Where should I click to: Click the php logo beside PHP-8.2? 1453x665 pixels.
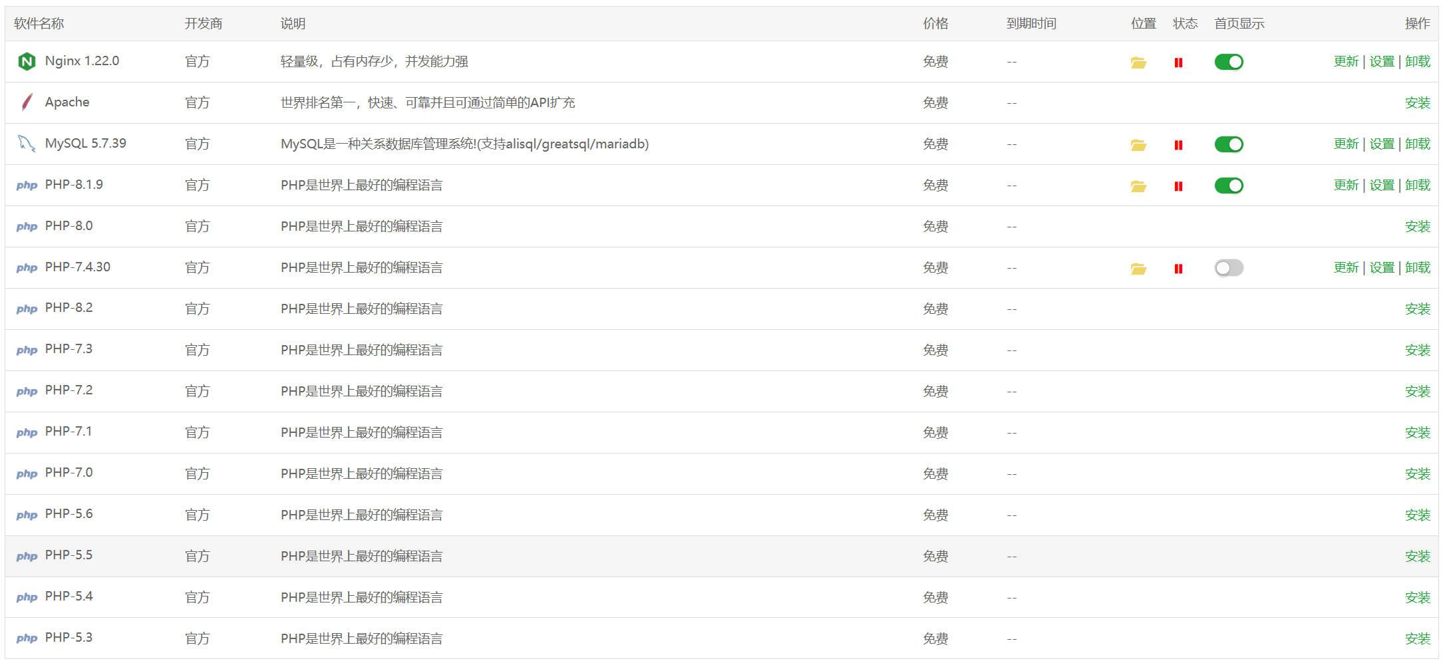click(27, 309)
